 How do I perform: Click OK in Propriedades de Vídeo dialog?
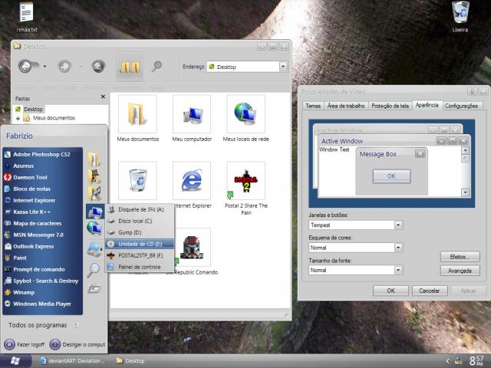pyautogui.click(x=390, y=291)
